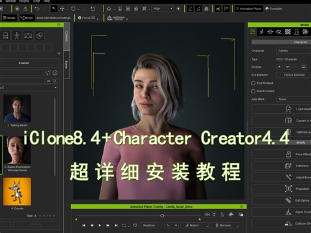This screenshot has height=233, width=311.
Task: Switch to the Content side tab
Action: (66, 37)
